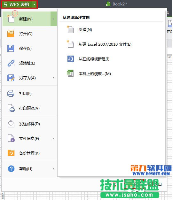Screen dimensions: 173x200
Task: Click the envelope 发送邮件(D) icon
Action: point(11,124)
